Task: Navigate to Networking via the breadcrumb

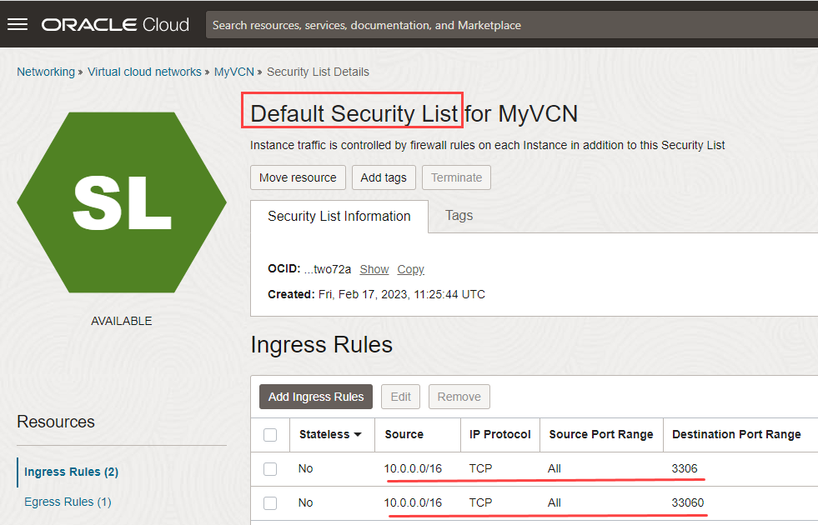Action: point(46,72)
